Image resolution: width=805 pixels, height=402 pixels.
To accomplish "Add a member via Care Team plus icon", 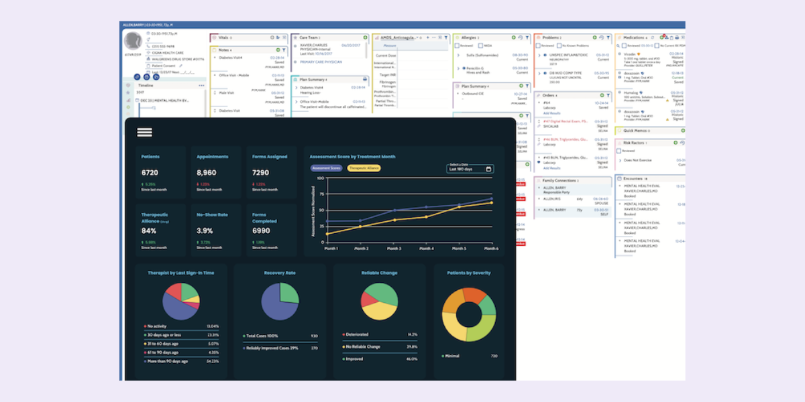I will click(364, 36).
